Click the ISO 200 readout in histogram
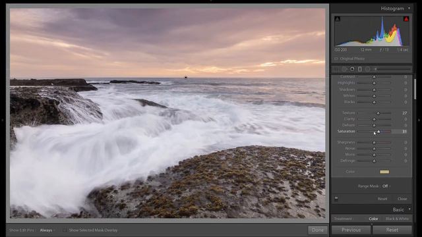This screenshot has width=422, height=237. 341,50
